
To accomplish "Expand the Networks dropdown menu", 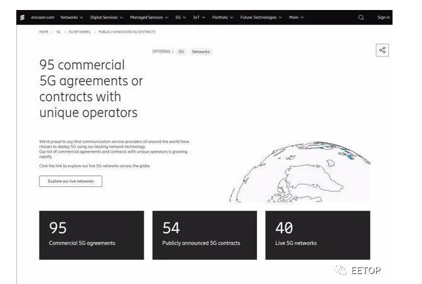I will [x=71, y=18].
